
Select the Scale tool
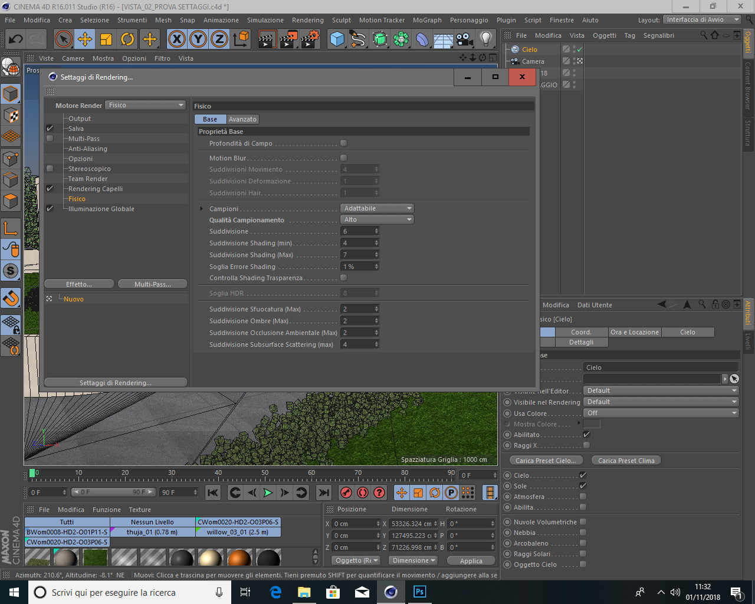click(x=106, y=40)
